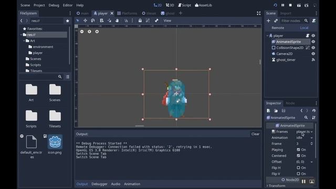Expand the Offset property
The height and width of the screenshot is (189, 336).
tap(311, 162)
